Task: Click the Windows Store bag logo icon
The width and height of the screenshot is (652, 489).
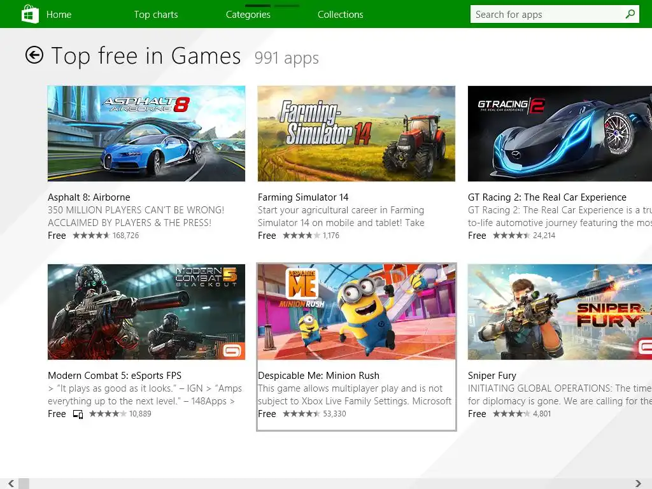Action: click(x=30, y=14)
